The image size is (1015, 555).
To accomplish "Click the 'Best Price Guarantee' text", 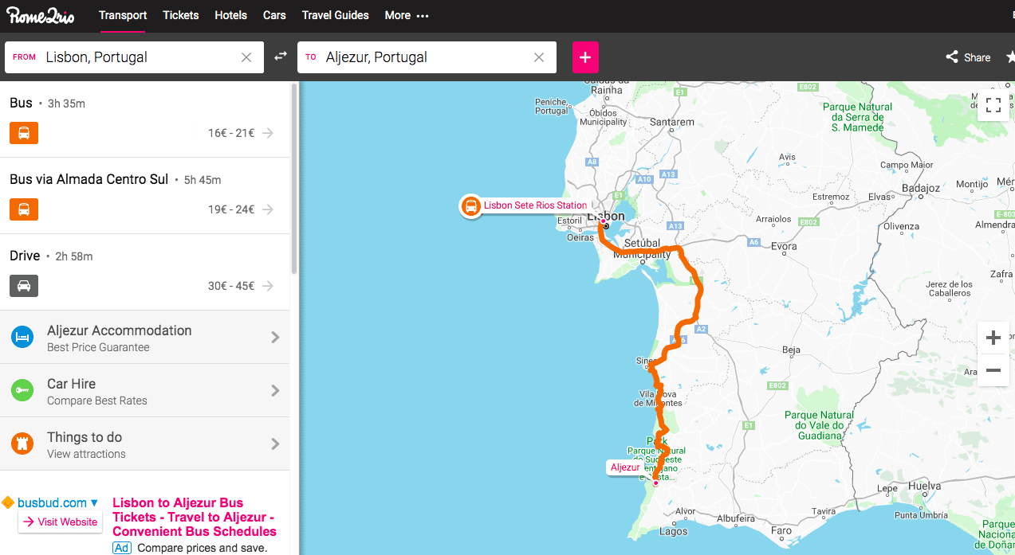I will [98, 347].
